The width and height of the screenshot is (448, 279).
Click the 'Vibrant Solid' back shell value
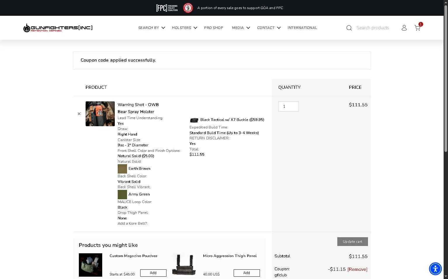coord(129,182)
